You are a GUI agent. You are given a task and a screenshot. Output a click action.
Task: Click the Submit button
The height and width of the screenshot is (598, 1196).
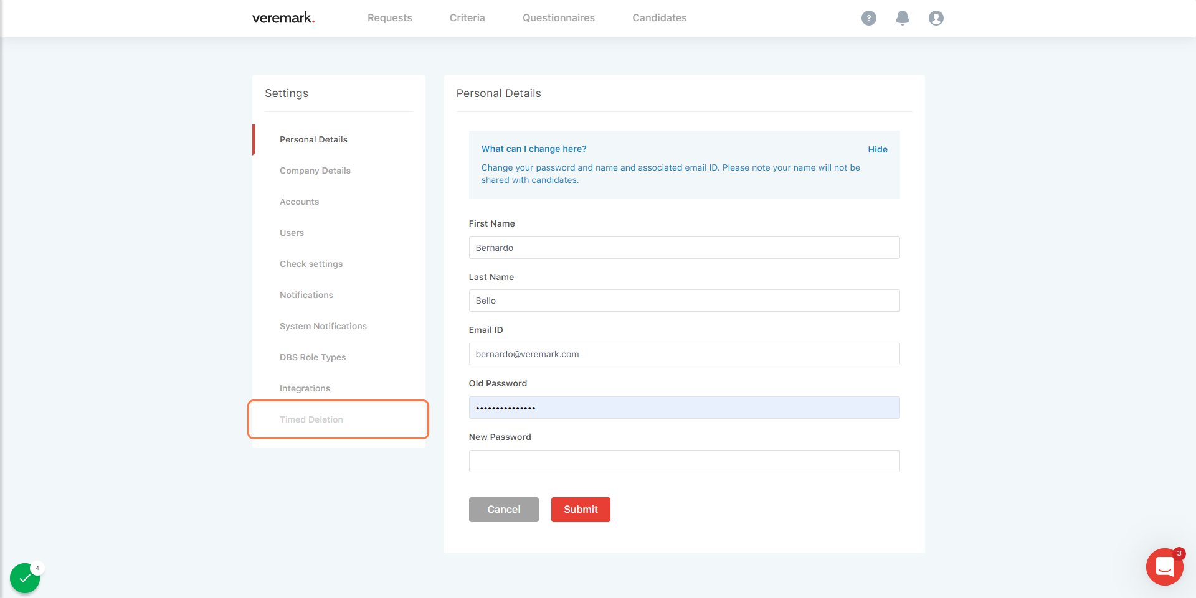click(581, 510)
